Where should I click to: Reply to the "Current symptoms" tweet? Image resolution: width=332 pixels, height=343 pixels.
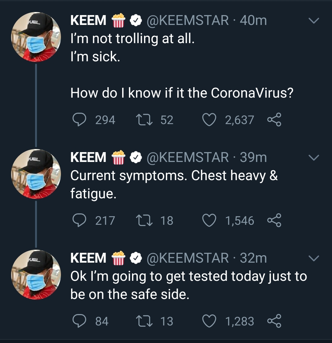79,220
